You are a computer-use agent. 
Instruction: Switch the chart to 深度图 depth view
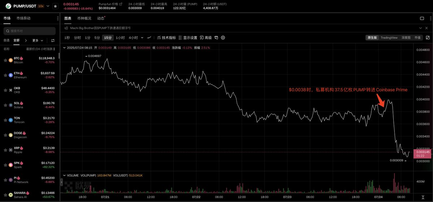(406, 38)
